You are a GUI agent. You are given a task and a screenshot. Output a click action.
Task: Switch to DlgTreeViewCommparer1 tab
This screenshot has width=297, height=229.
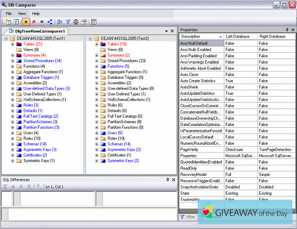tap(38, 31)
